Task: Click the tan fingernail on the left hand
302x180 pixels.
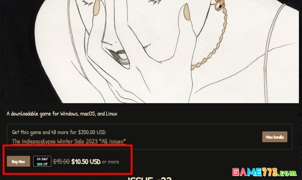Action: 96,8
